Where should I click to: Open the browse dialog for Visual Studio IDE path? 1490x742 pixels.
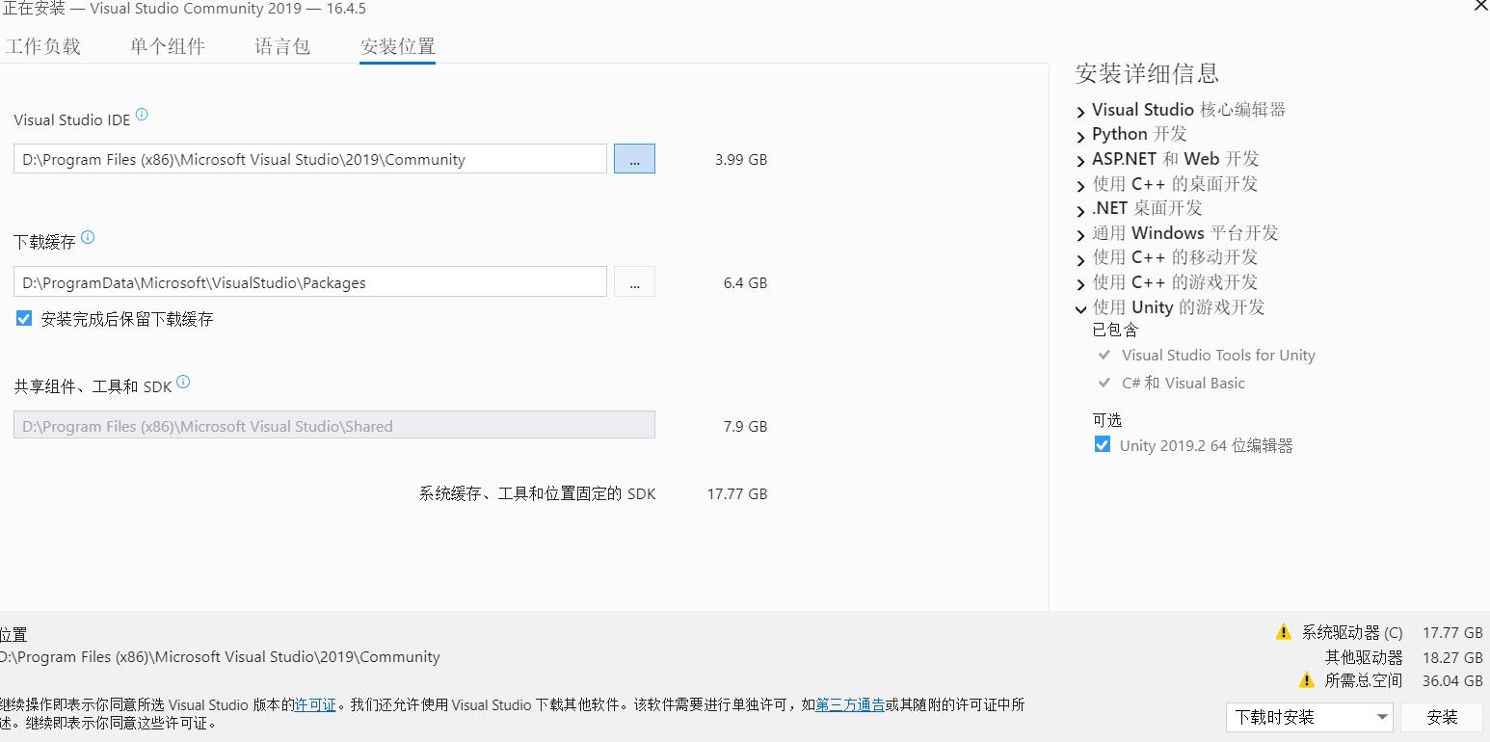[x=633, y=158]
